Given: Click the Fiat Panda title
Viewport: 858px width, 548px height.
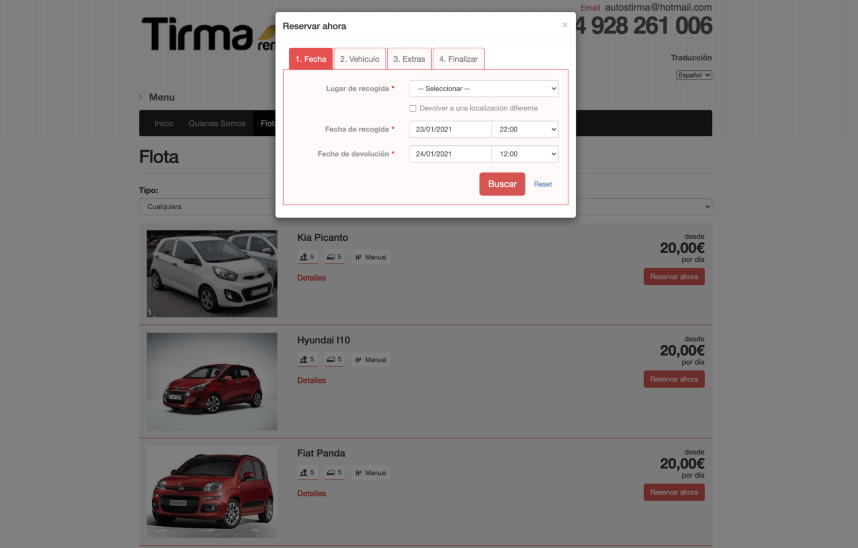Looking at the screenshot, I should 321,453.
